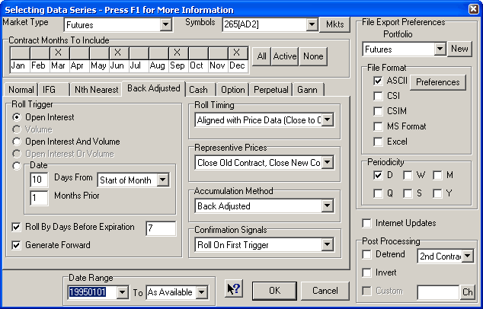Open the Accumulation Method dropdown
483x309 pixels.
tap(326, 205)
